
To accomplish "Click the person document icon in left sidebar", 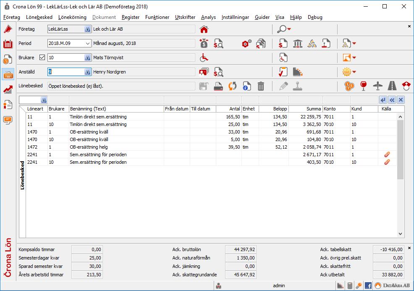I will pyautogui.click(x=8, y=105).
